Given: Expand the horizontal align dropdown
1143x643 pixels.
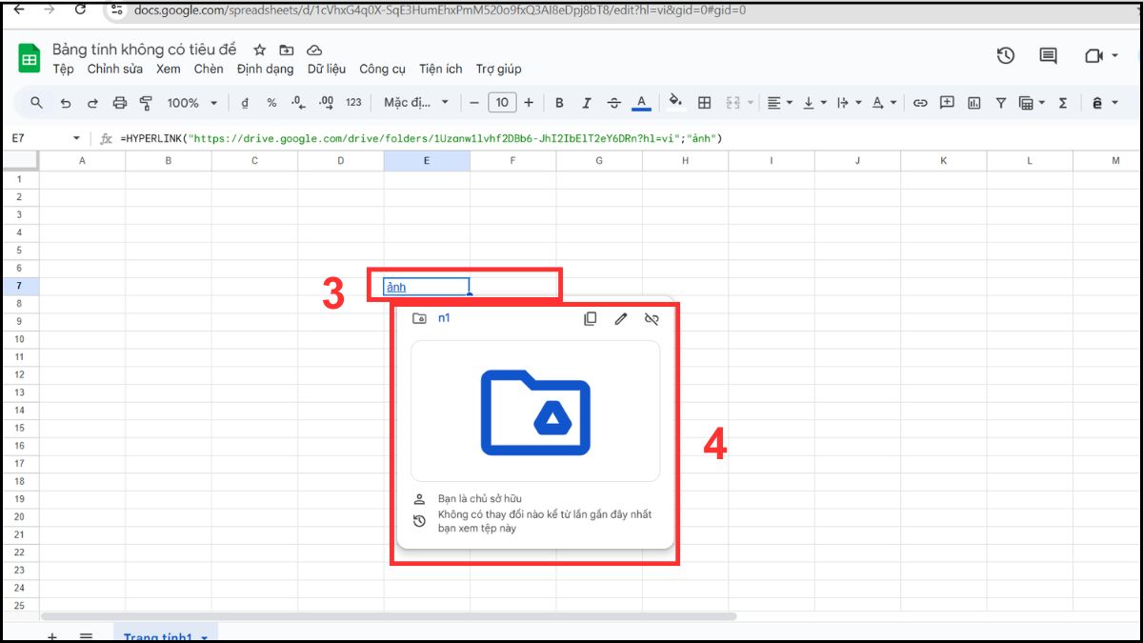Looking at the screenshot, I should pyautogui.click(x=791, y=103).
